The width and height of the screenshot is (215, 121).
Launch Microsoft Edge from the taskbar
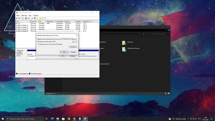(52, 119)
